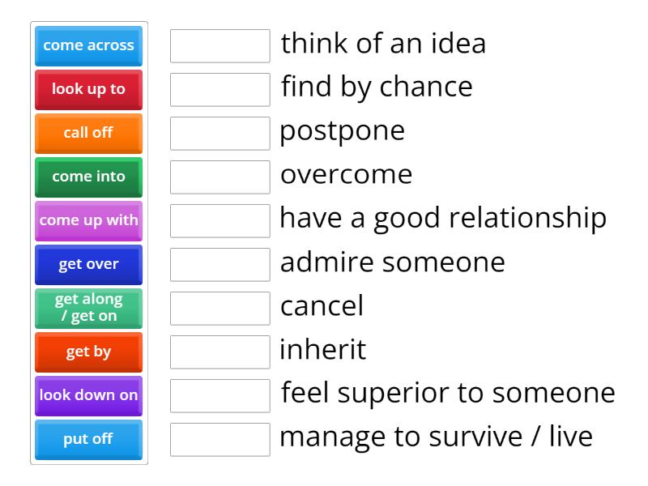Select the "get along / get on" tile
This screenshot has width=648, height=486.
[x=88, y=308]
